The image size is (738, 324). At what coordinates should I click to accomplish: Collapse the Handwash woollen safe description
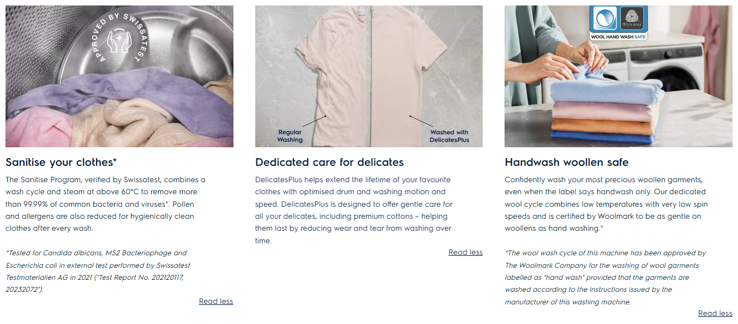click(x=715, y=313)
